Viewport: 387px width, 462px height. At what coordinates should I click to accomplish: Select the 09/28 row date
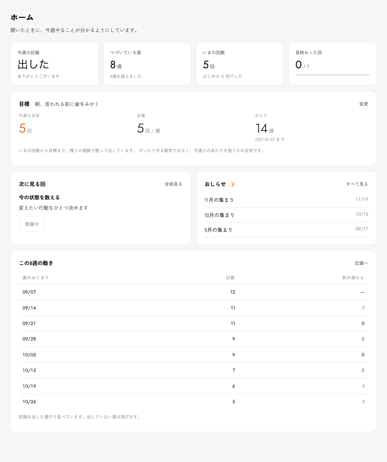29,339
